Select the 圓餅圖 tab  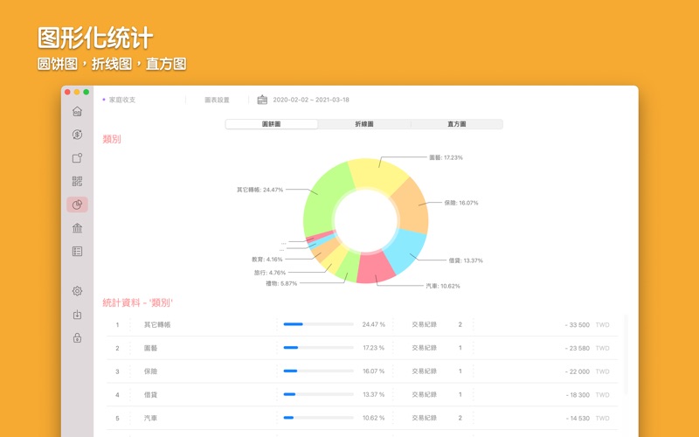tap(271, 124)
